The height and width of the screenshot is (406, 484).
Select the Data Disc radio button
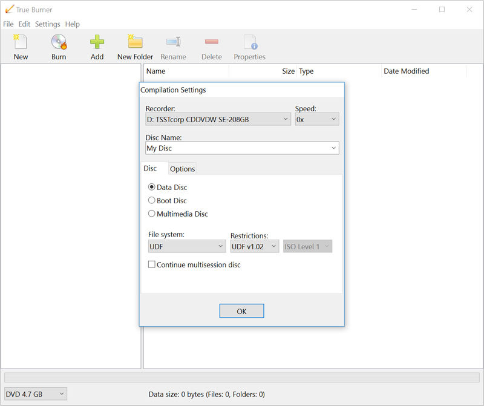pyautogui.click(x=152, y=187)
